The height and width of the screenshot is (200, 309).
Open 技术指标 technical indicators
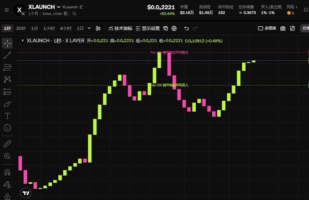coord(121,28)
